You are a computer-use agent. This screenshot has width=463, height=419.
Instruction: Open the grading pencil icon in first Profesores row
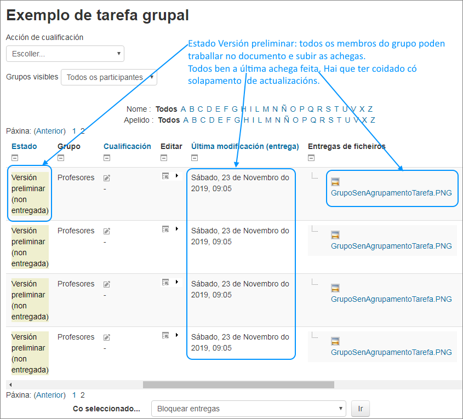[106, 177]
